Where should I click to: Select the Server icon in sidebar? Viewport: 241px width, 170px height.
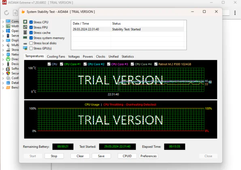point(8,36)
